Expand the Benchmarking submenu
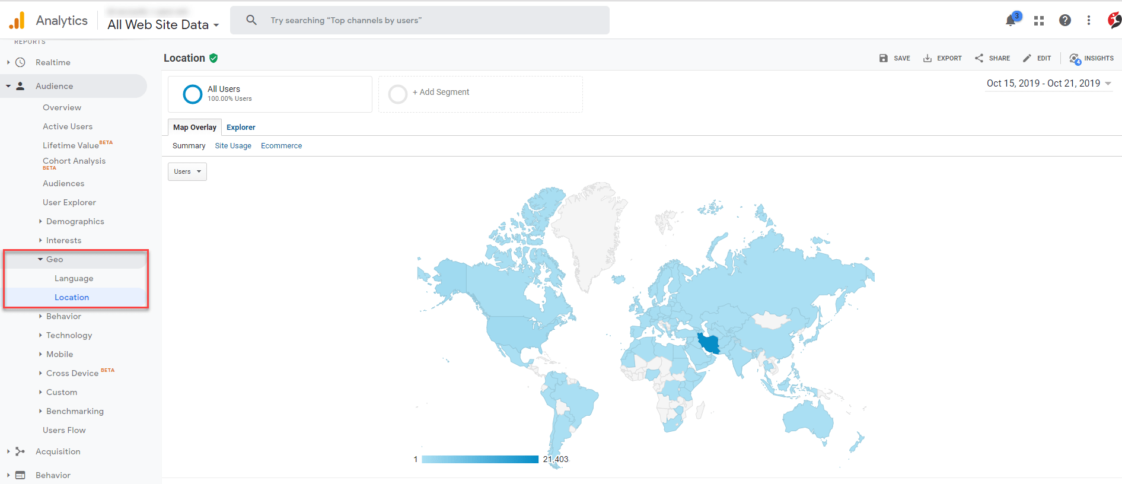The width and height of the screenshot is (1122, 484). [x=40, y=411]
